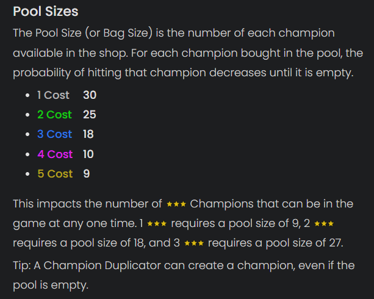Select the "1 Cost" label
The image size is (374, 299).
coord(53,95)
